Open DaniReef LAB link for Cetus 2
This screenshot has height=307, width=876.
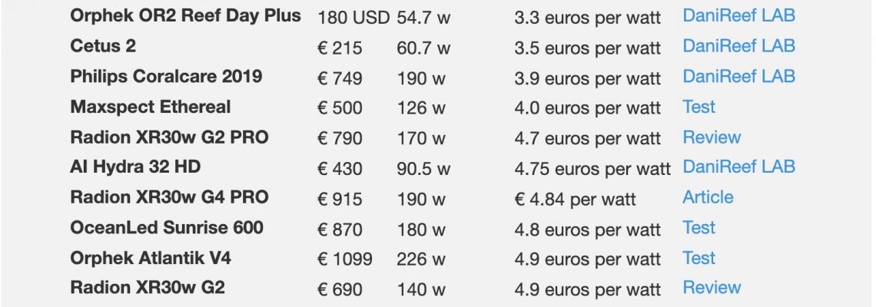point(738,46)
